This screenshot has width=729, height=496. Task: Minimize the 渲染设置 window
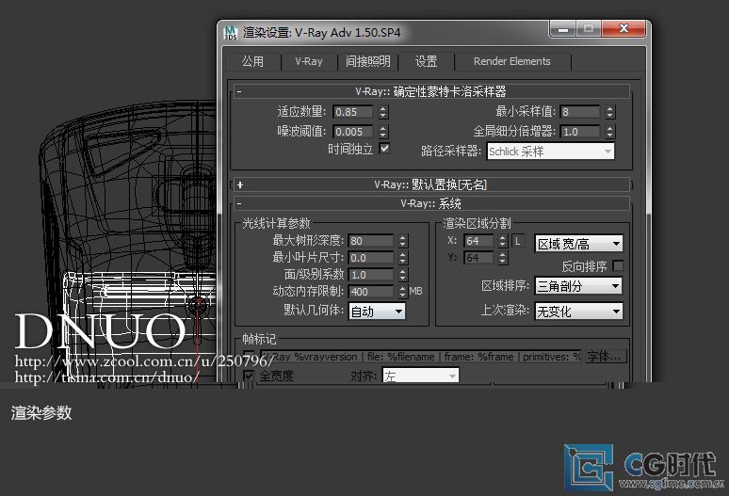(563, 29)
